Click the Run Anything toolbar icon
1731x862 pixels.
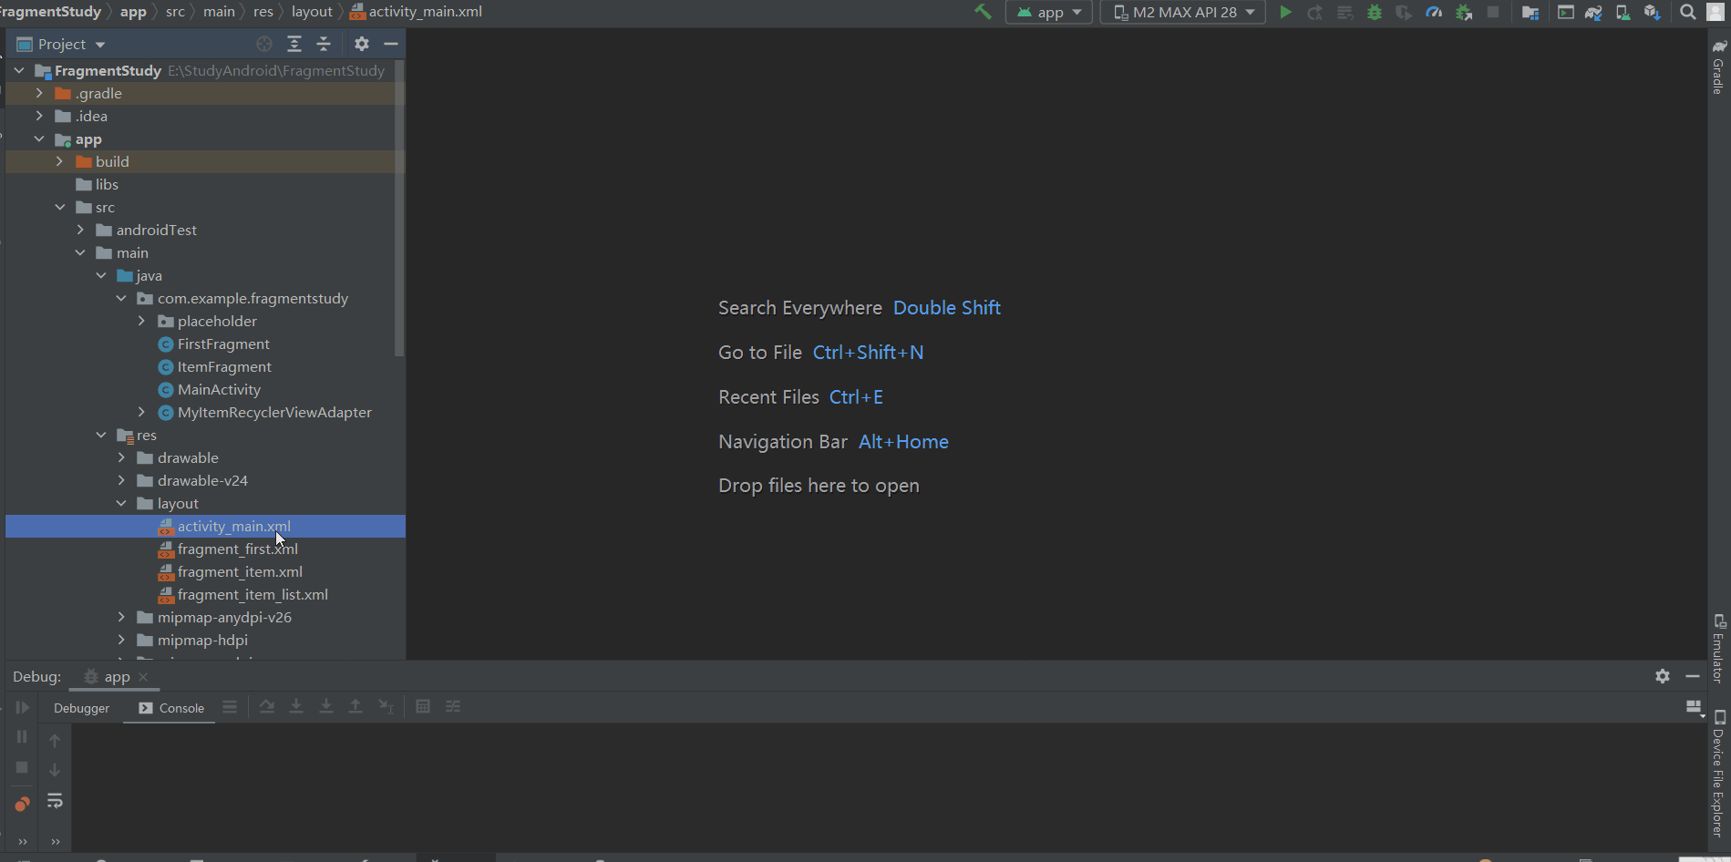pos(1565,12)
